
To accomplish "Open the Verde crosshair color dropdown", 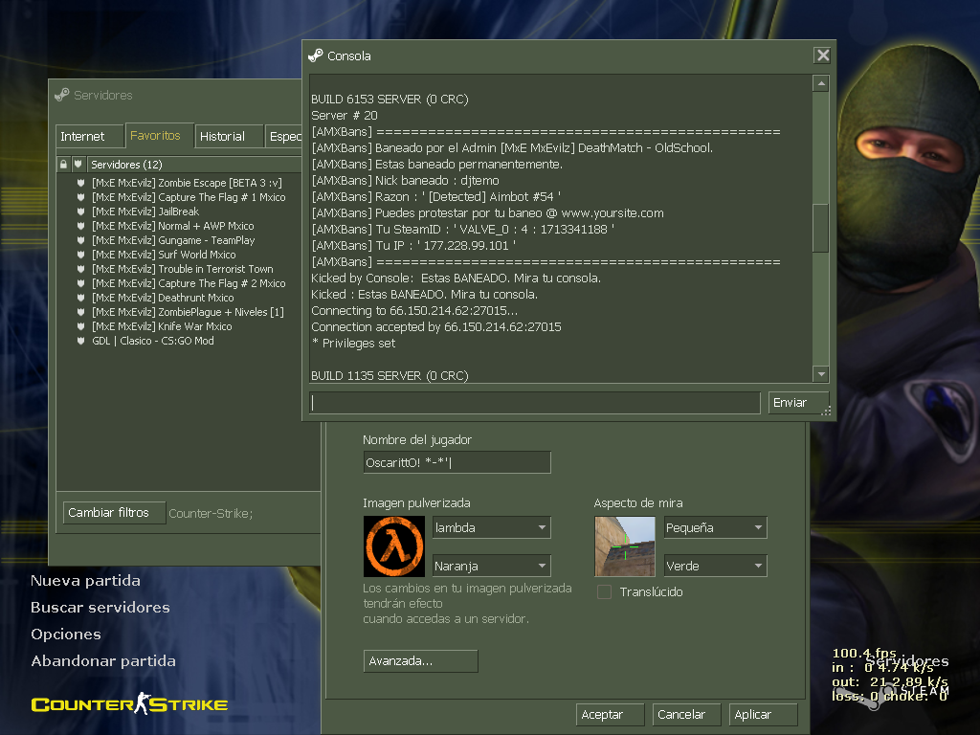I will [715, 566].
